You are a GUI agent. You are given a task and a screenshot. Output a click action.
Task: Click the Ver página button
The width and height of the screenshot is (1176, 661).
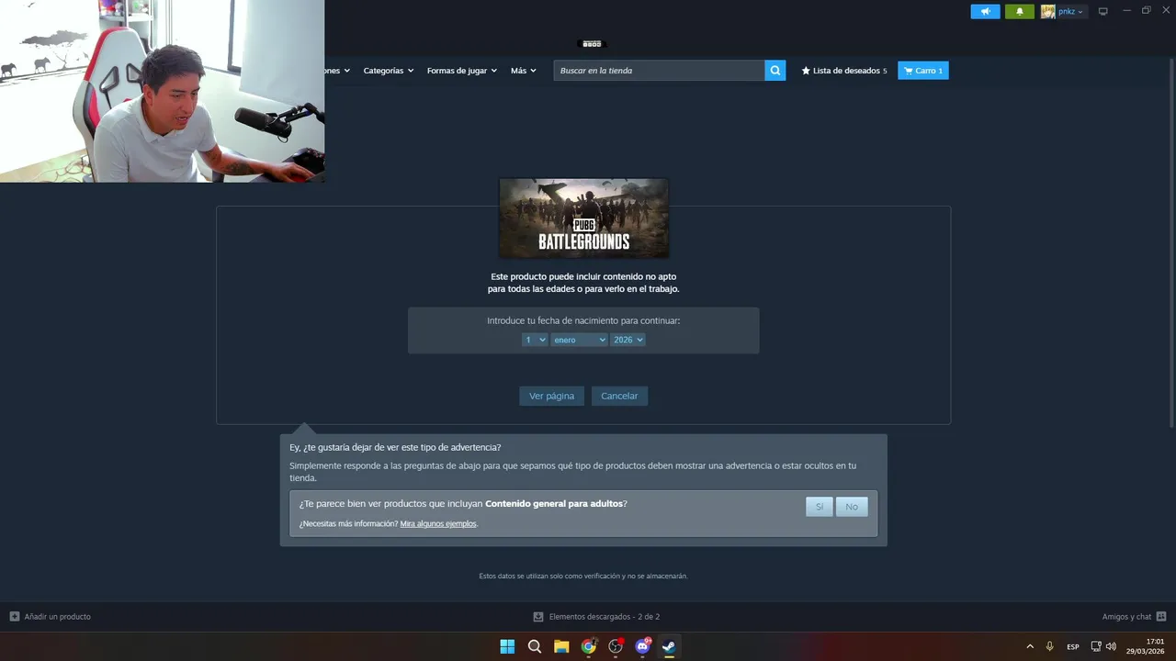(551, 396)
